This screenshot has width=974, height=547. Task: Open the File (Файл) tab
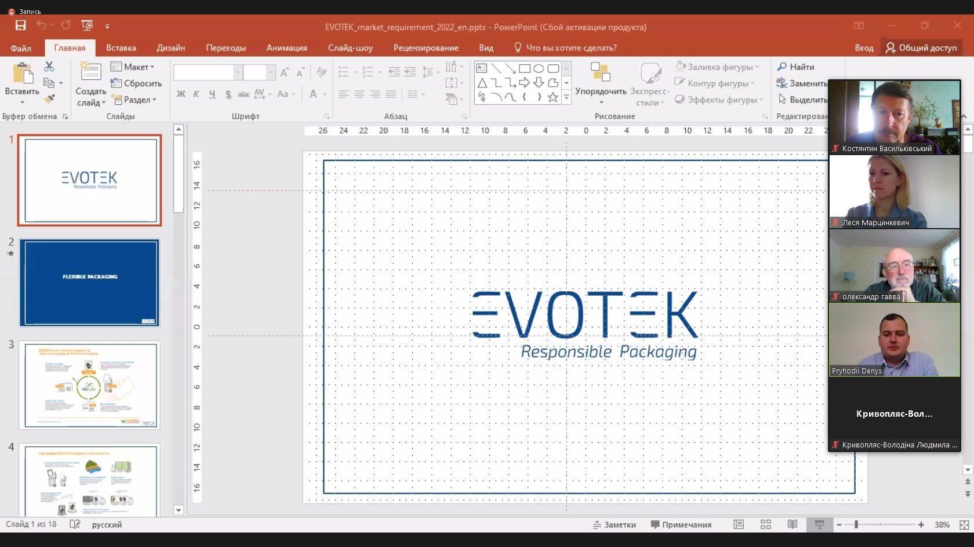click(21, 47)
